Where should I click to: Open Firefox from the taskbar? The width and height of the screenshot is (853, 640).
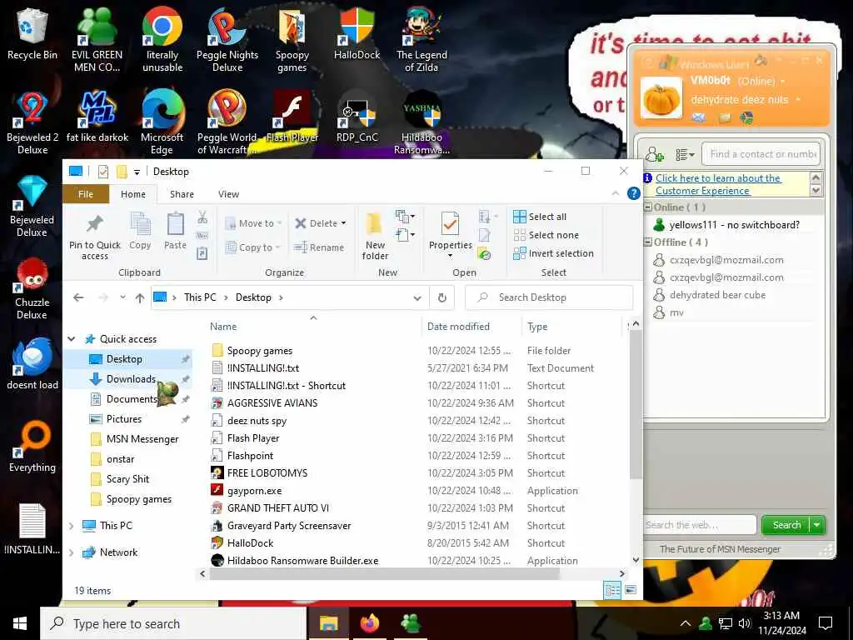[x=370, y=623]
